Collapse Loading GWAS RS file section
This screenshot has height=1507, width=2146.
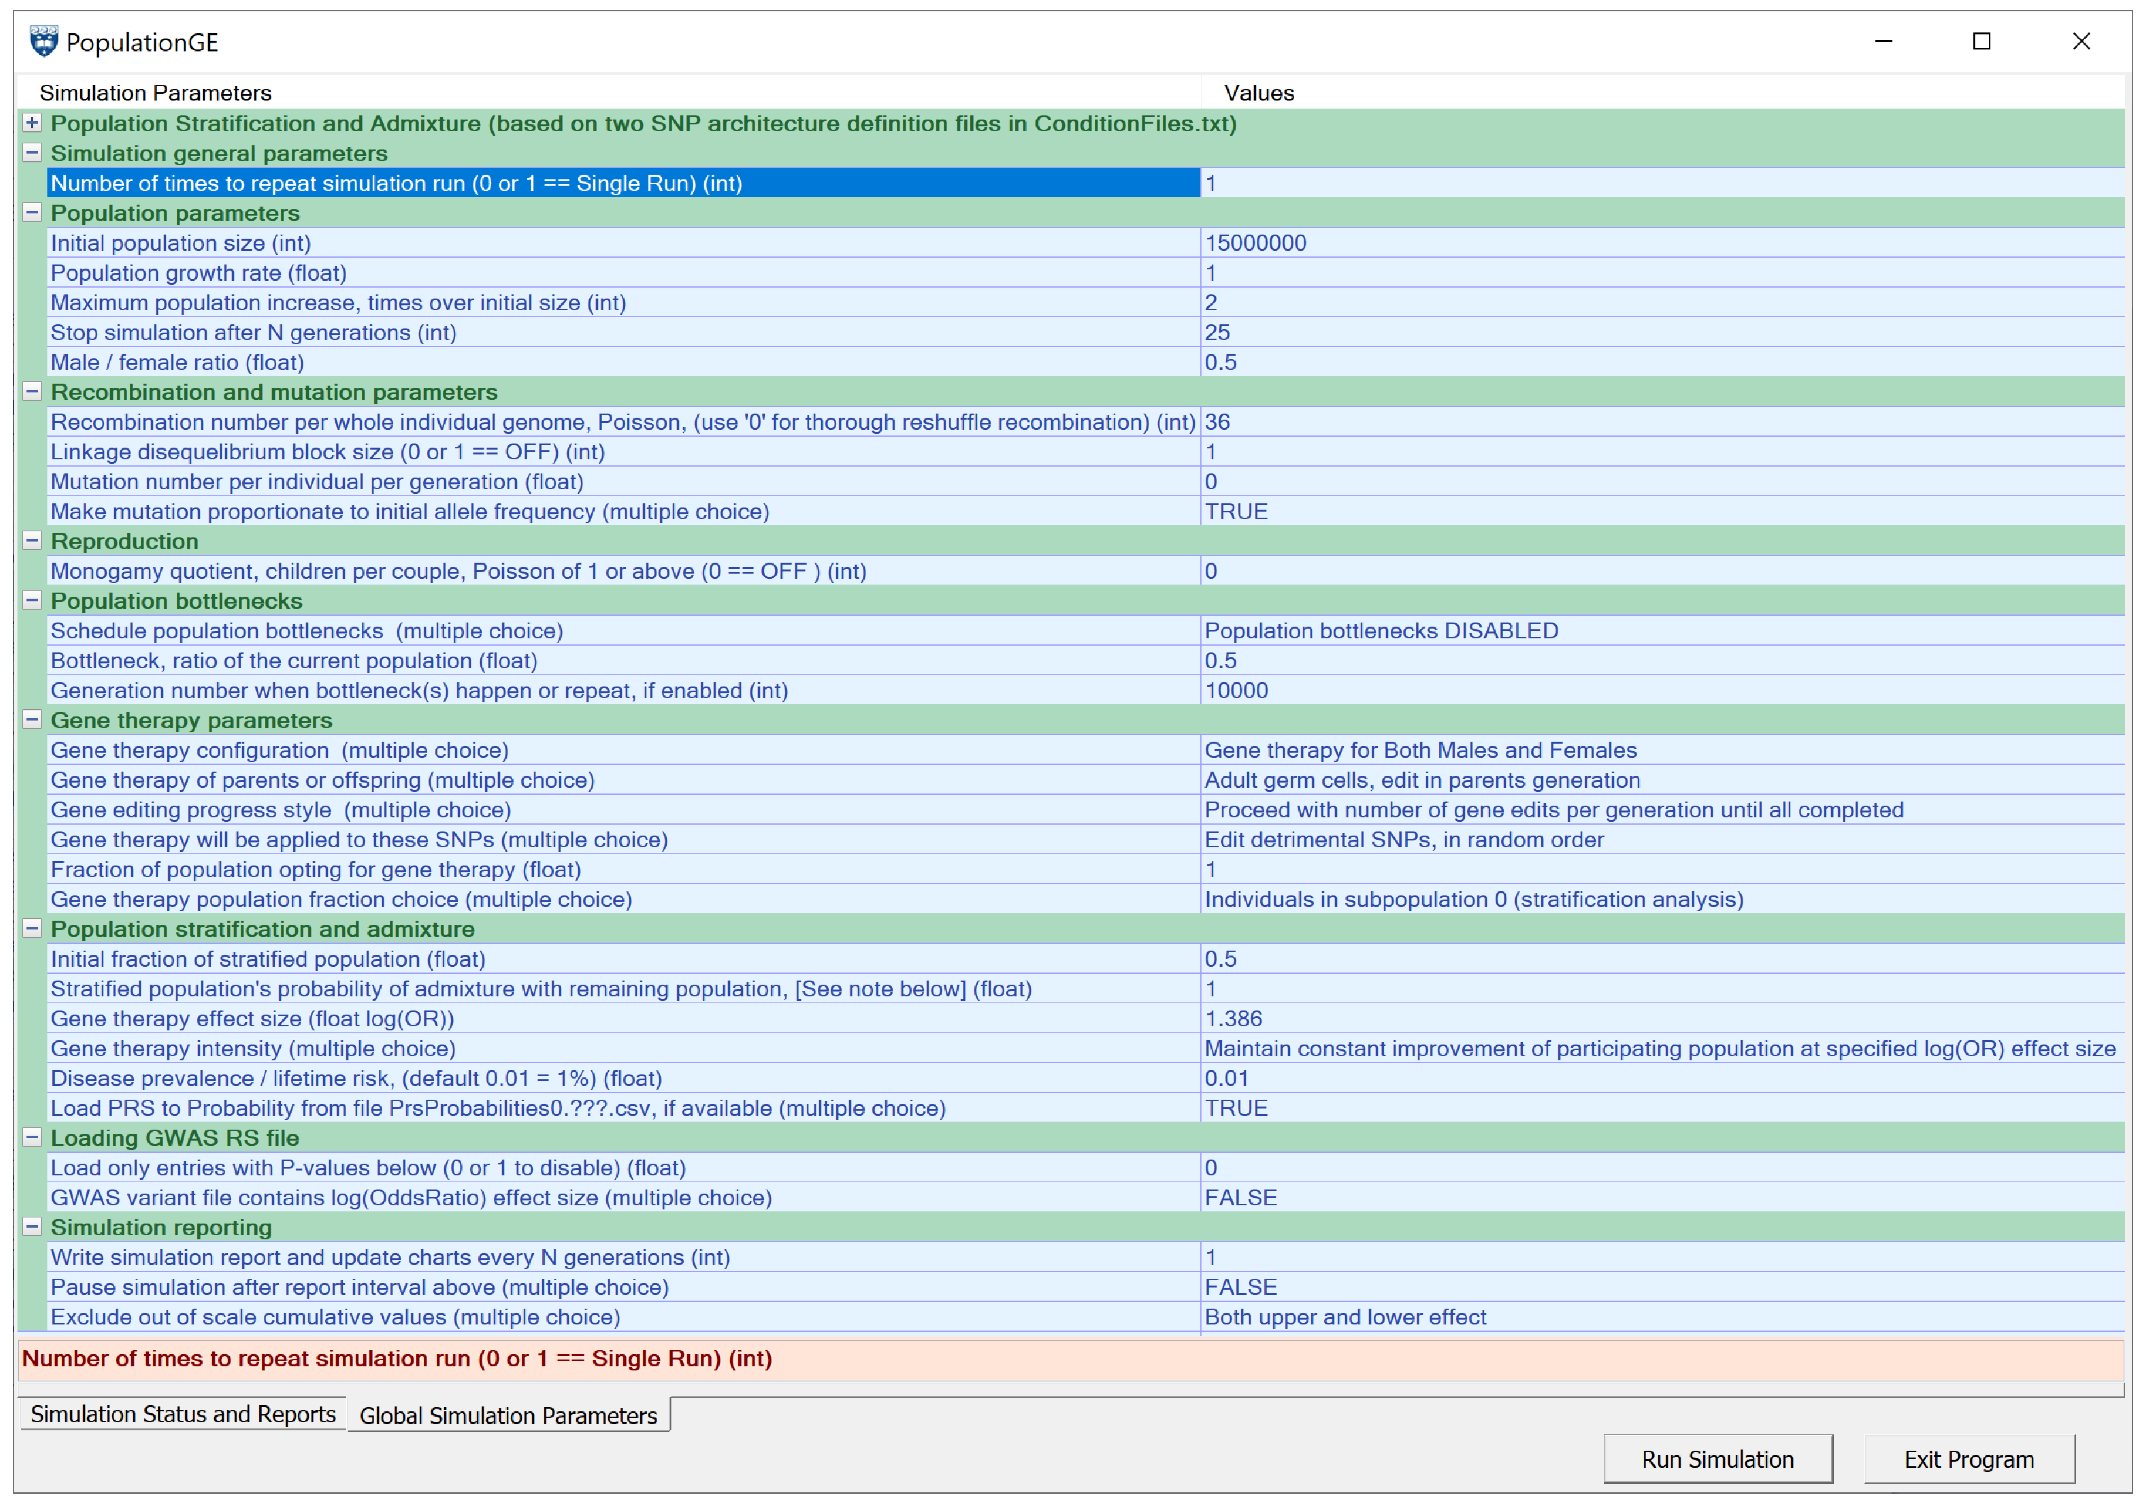click(33, 1137)
